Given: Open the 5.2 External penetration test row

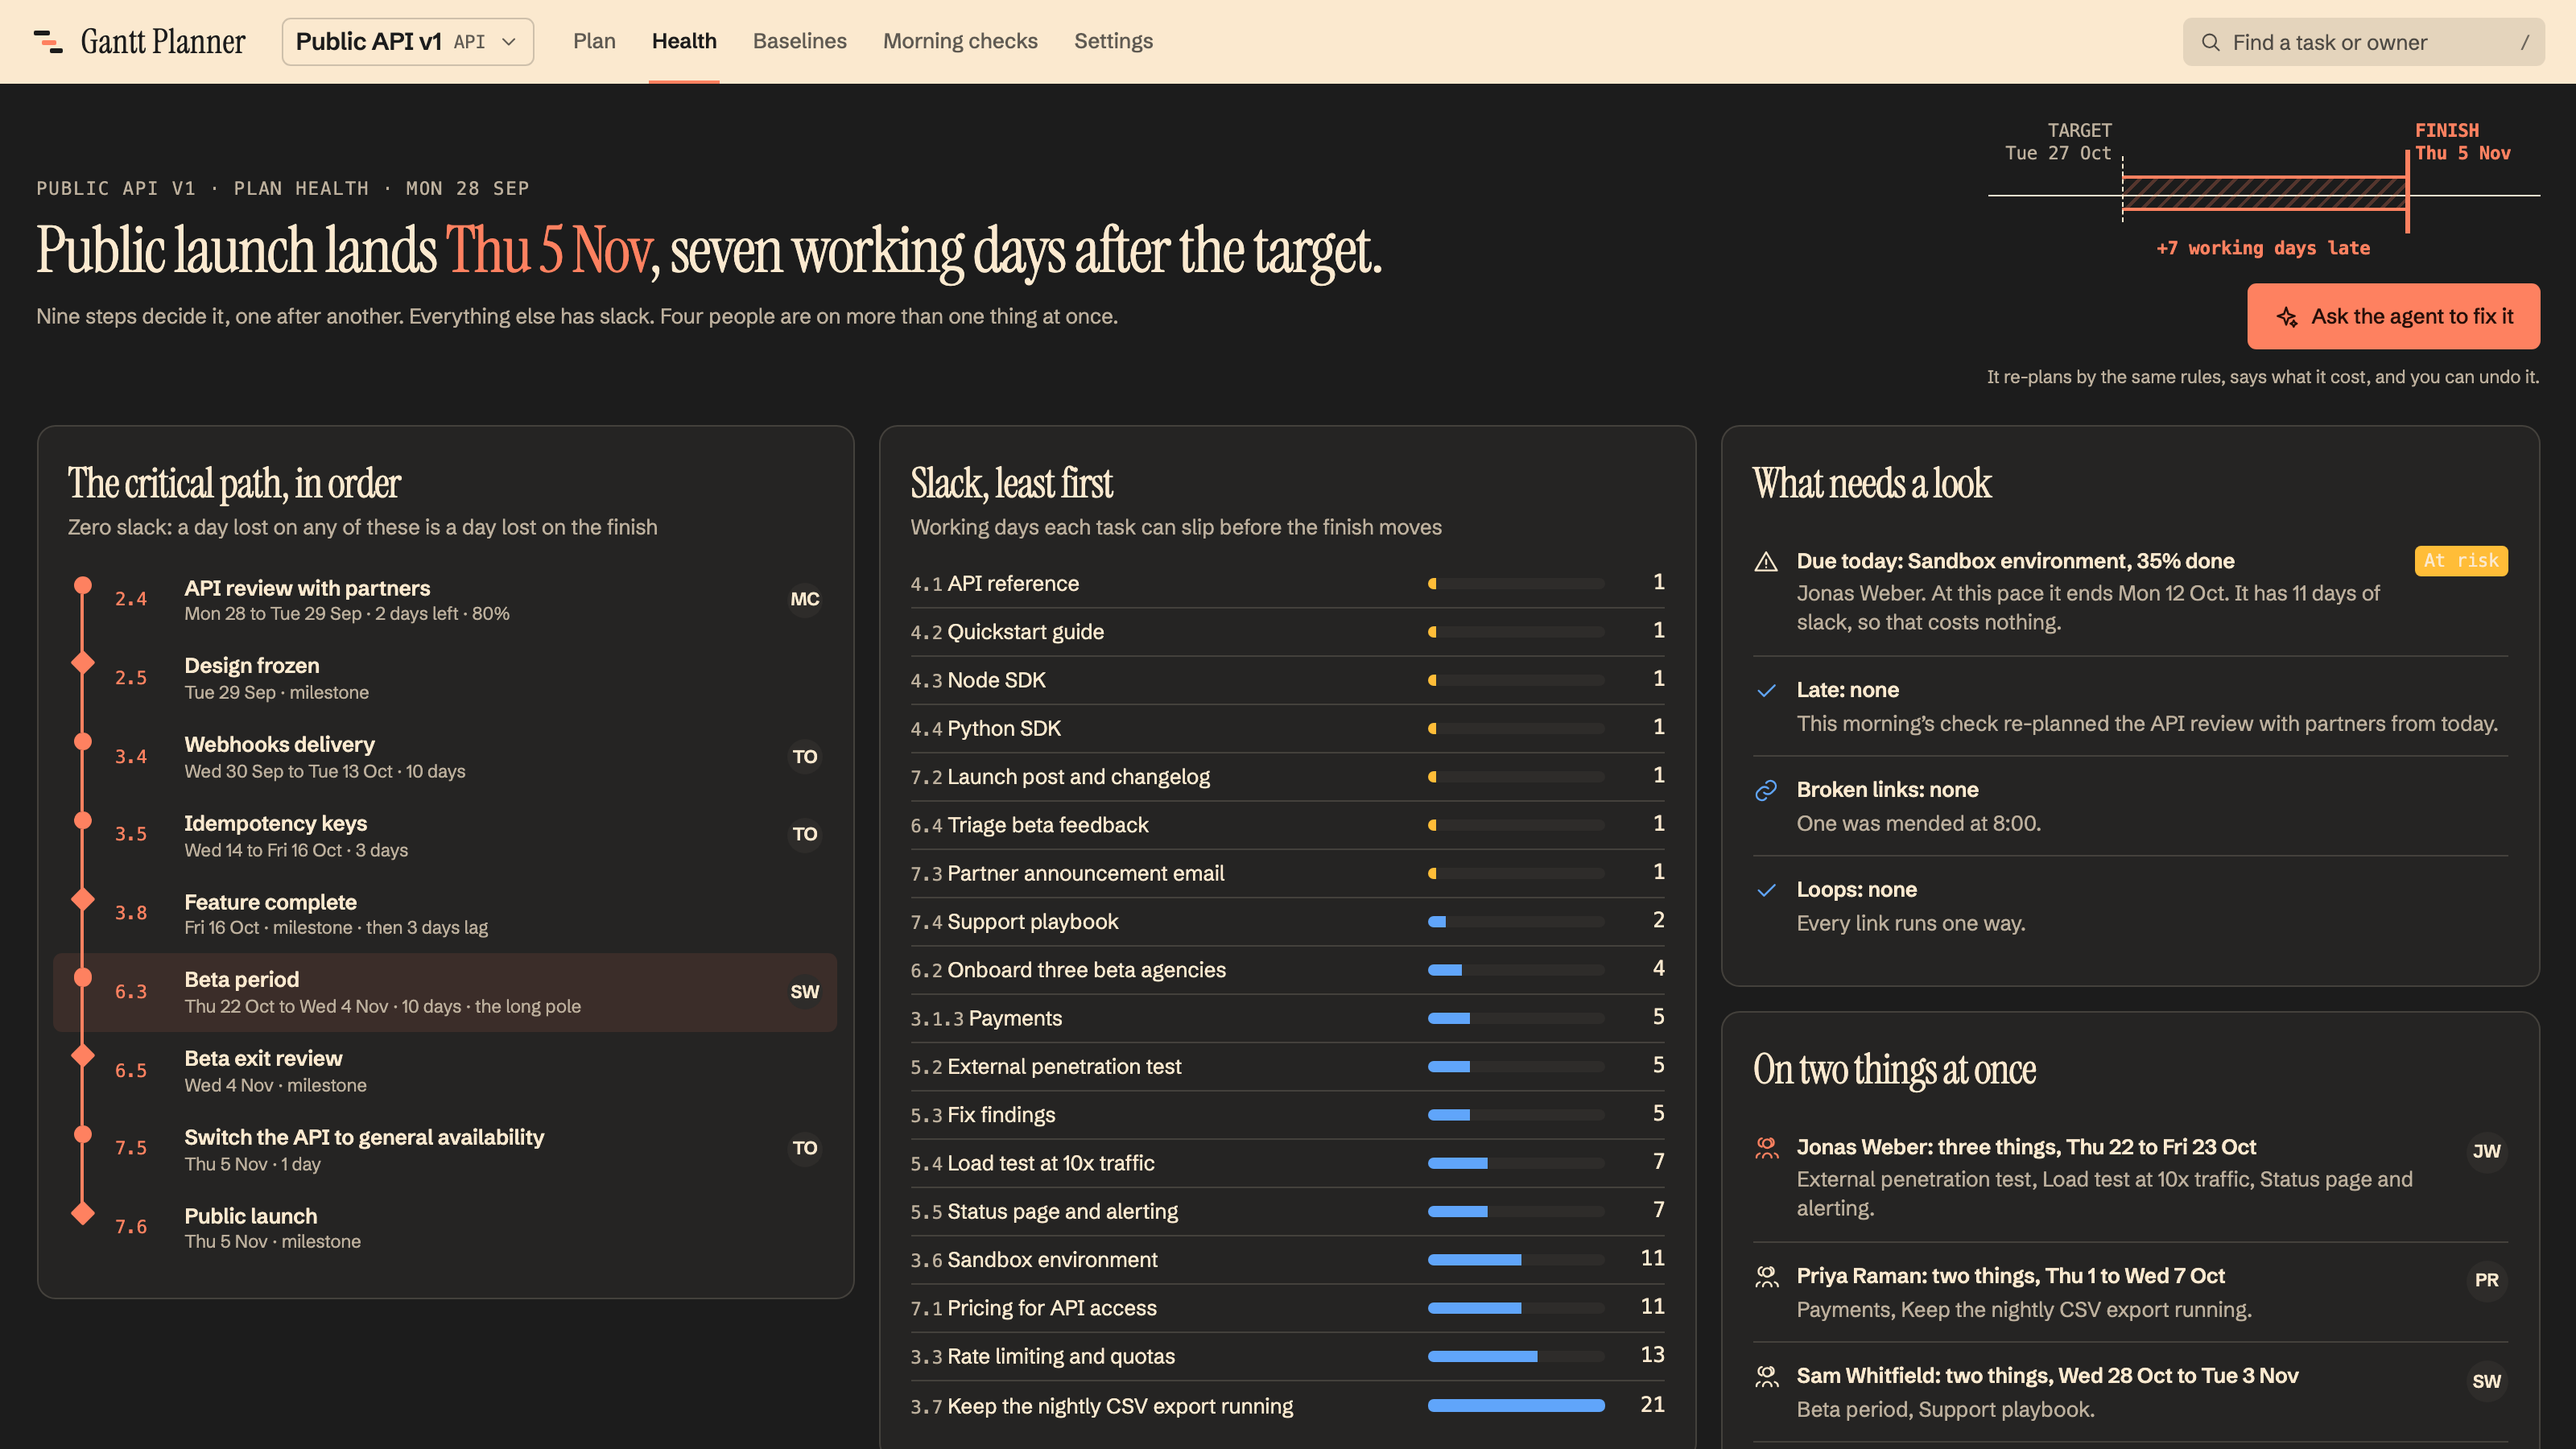Looking at the screenshot, I should [1287, 1067].
